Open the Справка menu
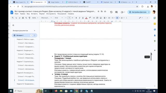Image resolution: width=166 pixels, height=93 pixels. 71,14
